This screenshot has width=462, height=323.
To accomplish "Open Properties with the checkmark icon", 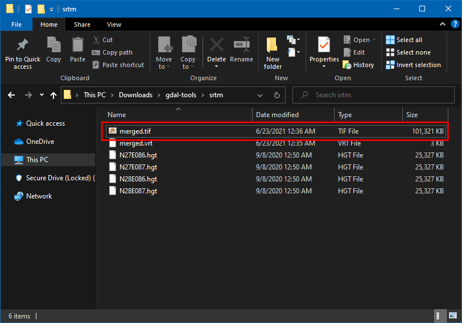I will coord(324,45).
